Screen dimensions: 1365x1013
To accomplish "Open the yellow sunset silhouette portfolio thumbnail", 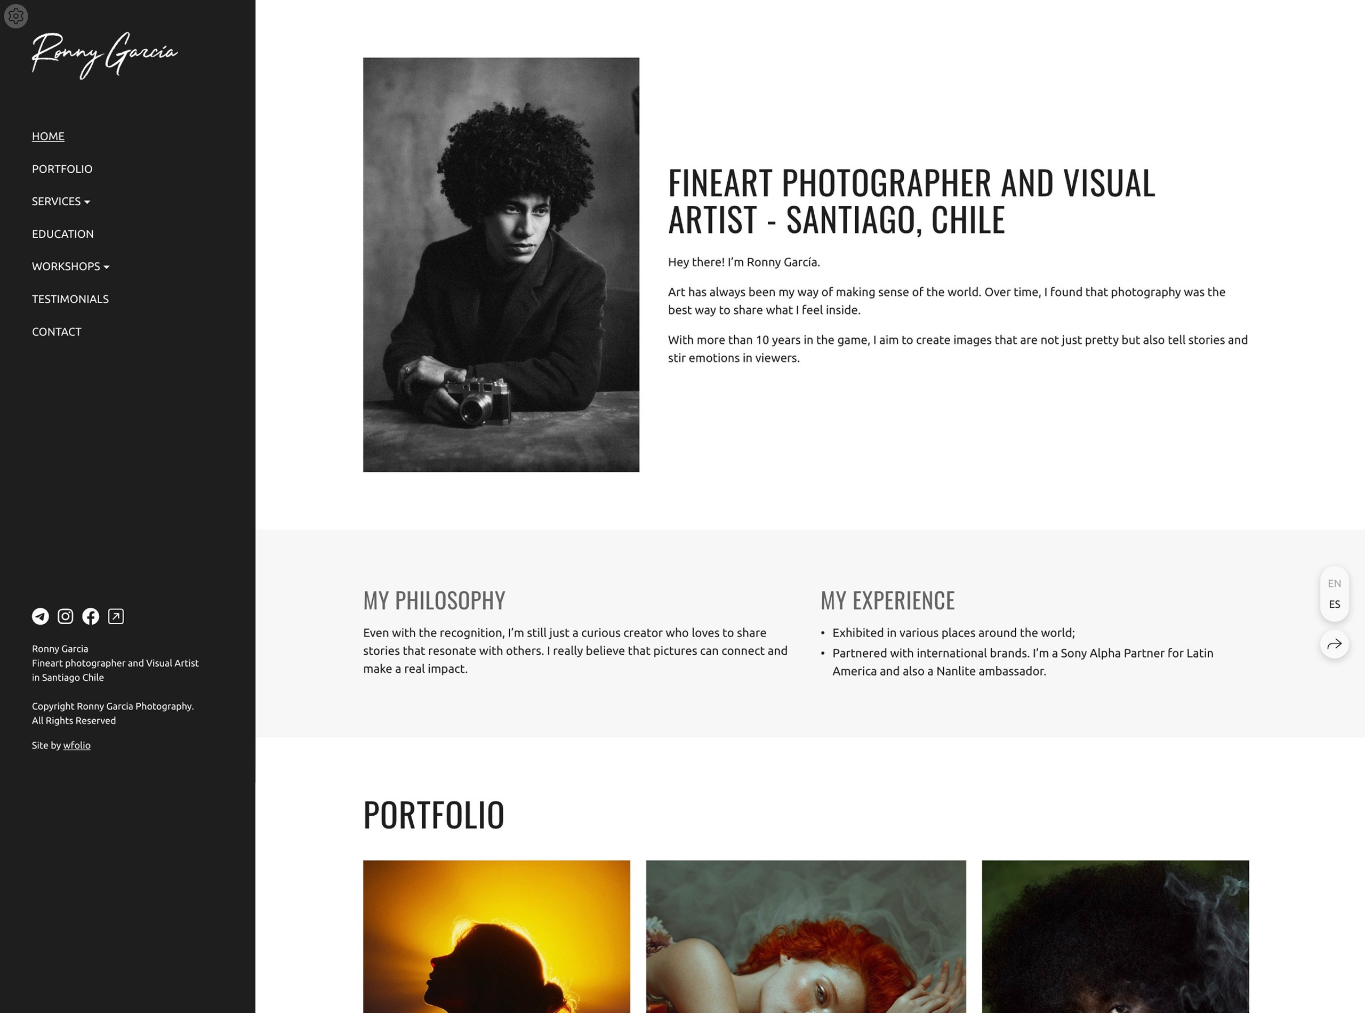I will tap(496, 936).
